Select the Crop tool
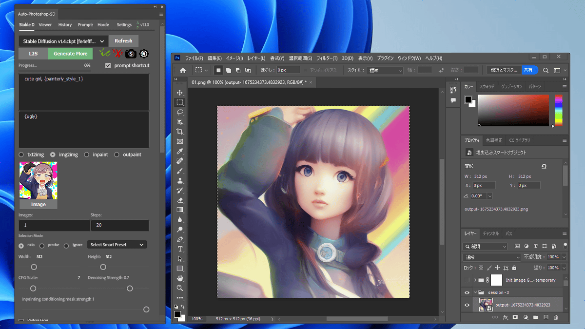The image size is (585, 329). tap(180, 132)
